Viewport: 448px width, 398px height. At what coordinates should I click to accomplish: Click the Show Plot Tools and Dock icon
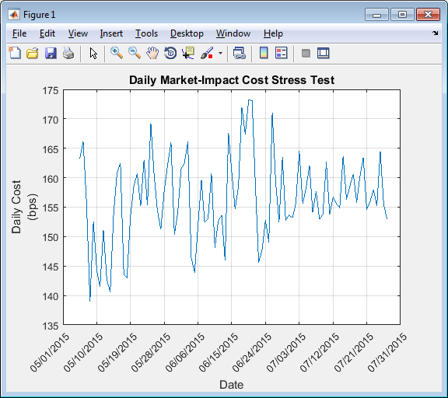(x=324, y=53)
